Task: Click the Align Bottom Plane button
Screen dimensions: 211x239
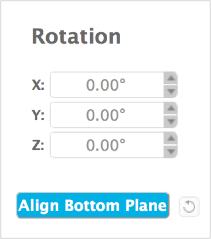Action: coord(93,205)
